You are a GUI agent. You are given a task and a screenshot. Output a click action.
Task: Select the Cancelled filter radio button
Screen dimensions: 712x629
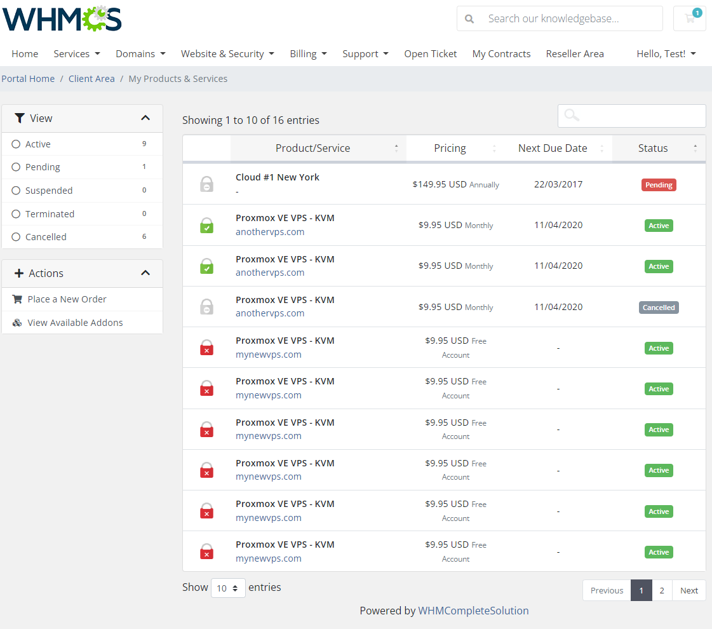(16, 236)
